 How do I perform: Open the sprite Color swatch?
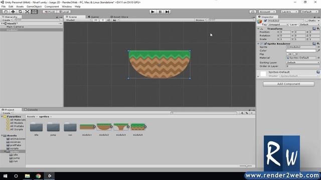[301, 50]
